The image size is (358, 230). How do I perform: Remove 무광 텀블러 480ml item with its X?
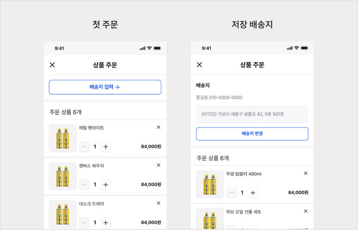click(x=306, y=173)
